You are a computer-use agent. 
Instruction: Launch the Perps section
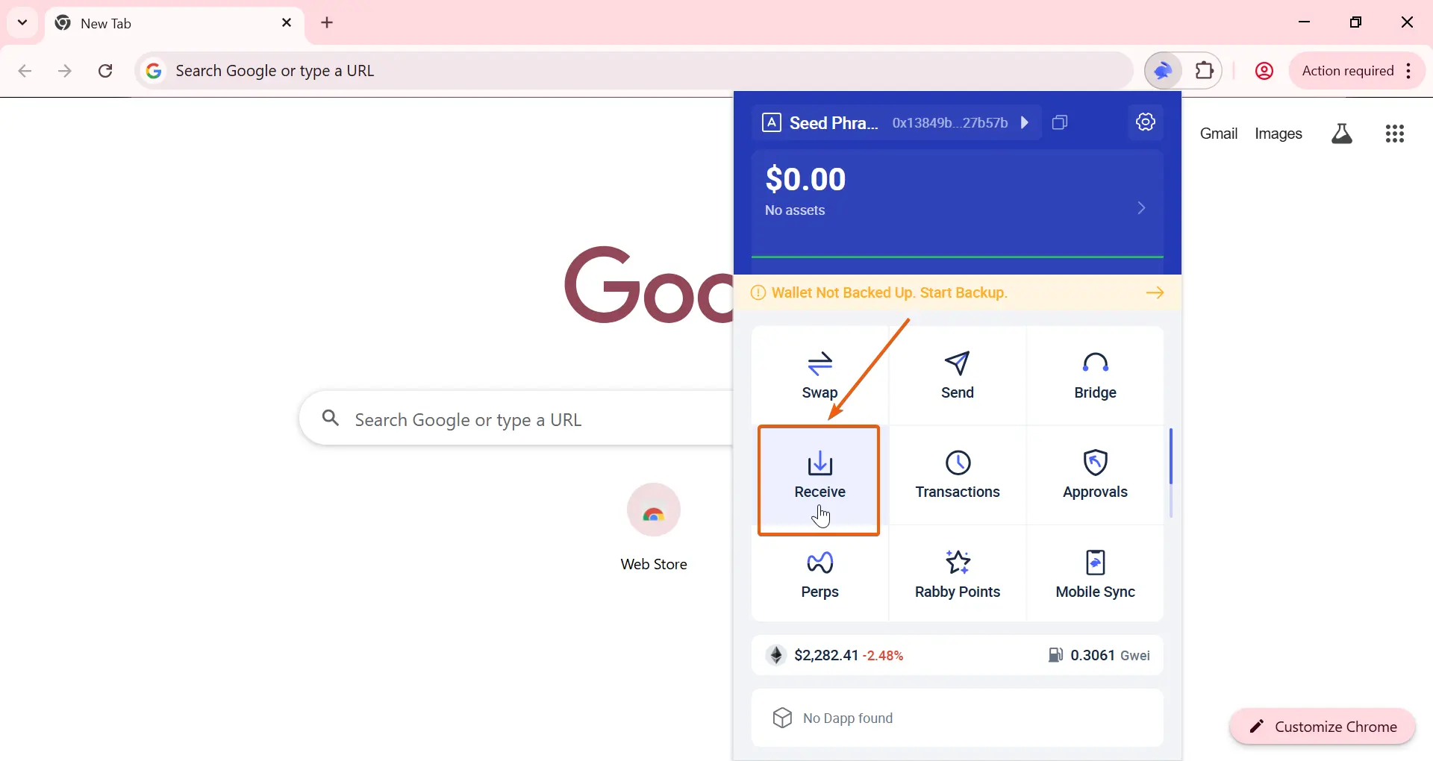[819, 574]
